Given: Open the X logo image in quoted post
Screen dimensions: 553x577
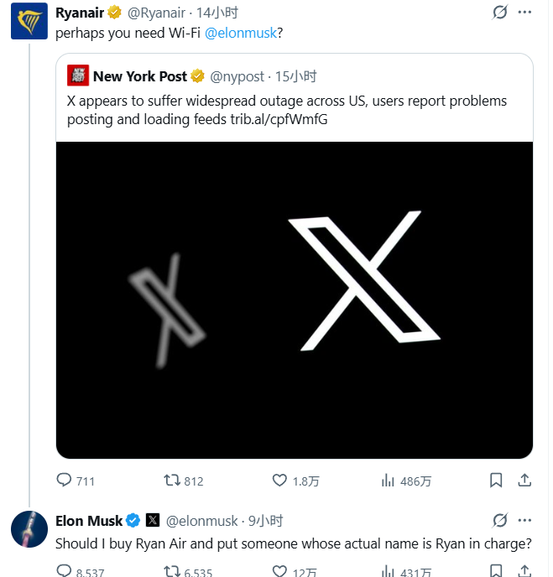Looking at the screenshot, I should (295, 299).
